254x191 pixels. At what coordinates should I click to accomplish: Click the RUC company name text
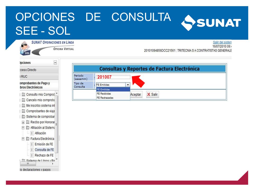(188, 50)
